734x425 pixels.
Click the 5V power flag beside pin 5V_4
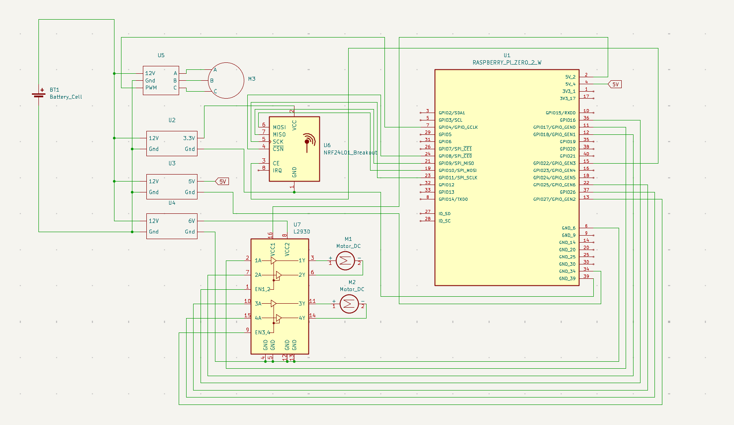615,84
